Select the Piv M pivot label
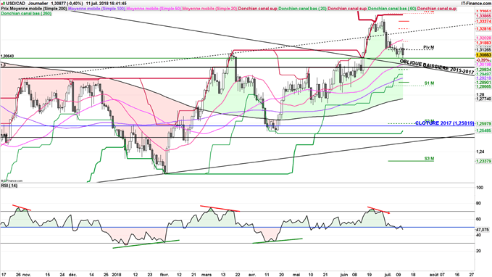 pyautogui.click(x=429, y=47)
